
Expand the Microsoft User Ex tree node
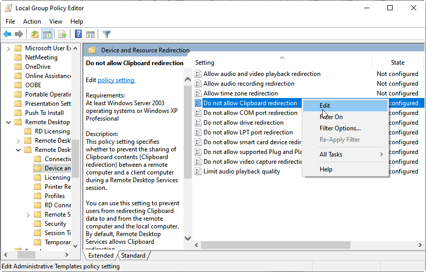tap(9, 48)
